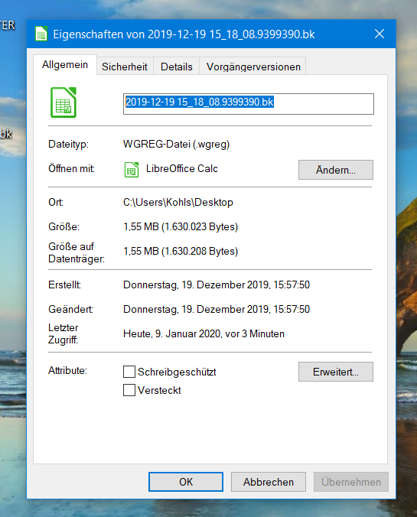The height and width of the screenshot is (517, 417).
Task: Click the file location path C:\Users\Kohls\Desktop
Action: coord(178,202)
